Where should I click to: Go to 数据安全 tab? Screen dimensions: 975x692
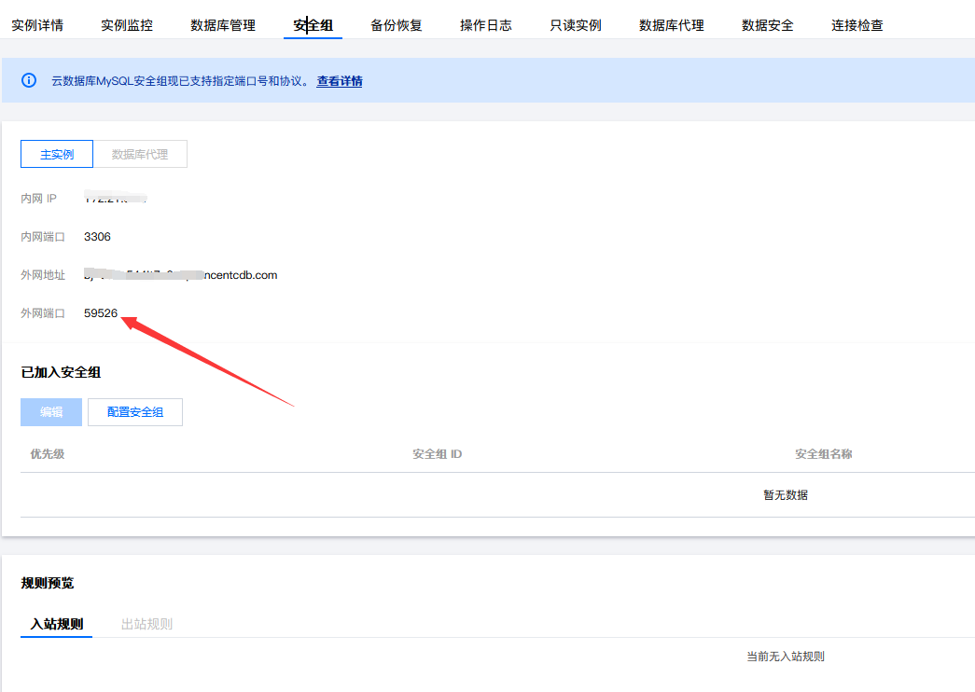pyautogui.click(x=767, y=25)
